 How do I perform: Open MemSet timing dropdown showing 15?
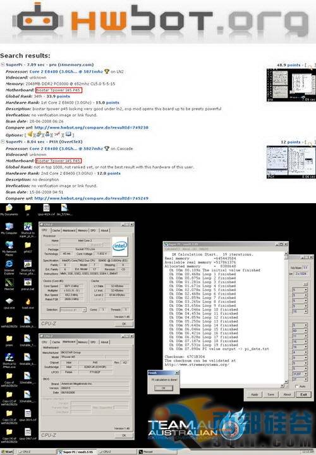pos(300,311)
